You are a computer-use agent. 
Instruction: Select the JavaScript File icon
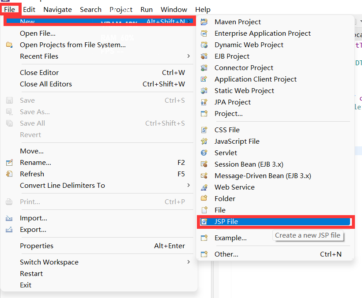(x=204, y=141)
